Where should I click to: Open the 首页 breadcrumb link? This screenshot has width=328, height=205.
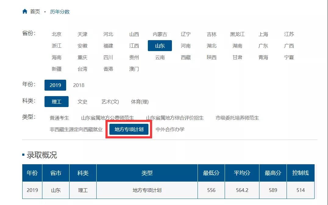pyautogui.click(x=35, y=12)
